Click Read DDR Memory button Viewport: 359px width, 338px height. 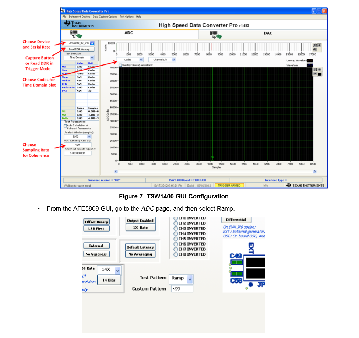(x=79, y=49)
